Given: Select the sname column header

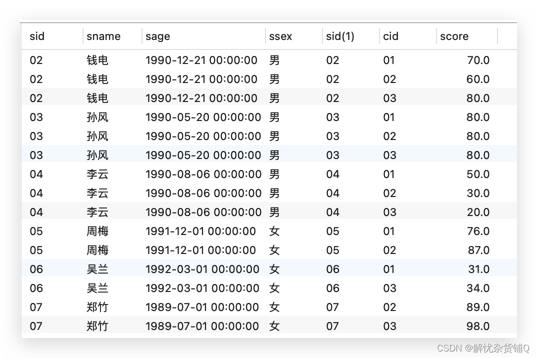Looking at the screenshot, I should tap(103, 36).
